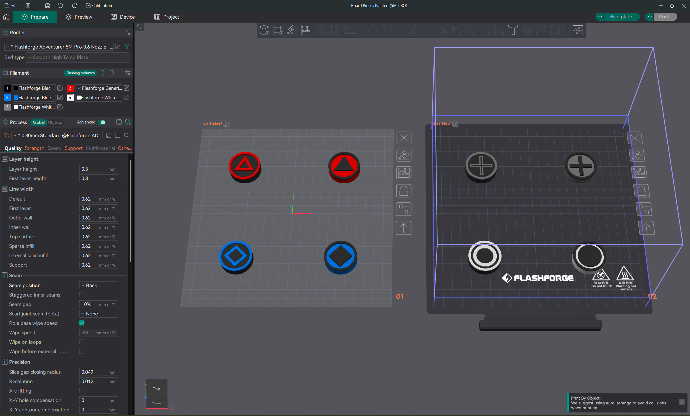Select the Text shape tool icon

[513, 30]
